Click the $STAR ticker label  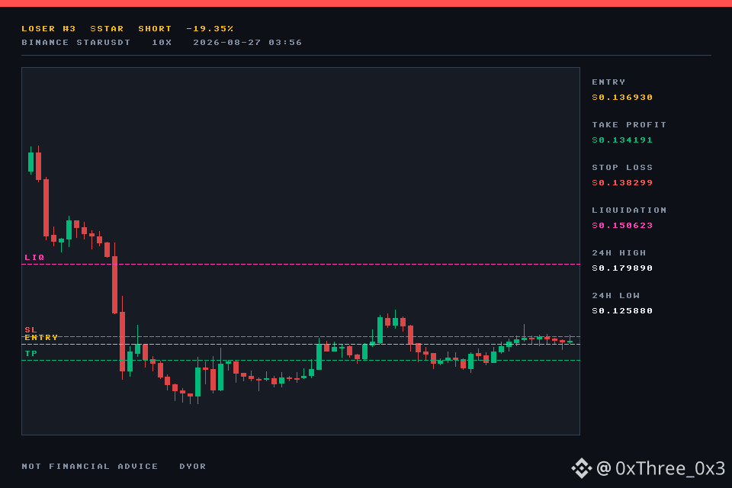coord(107,29)
